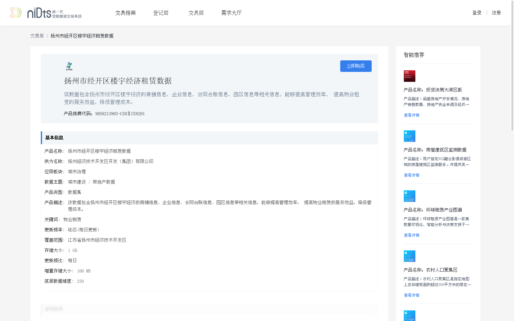Image resolution: width=514 pixels, height=321 pixels.
Task: Open the 登记层 menu
Action: (161, 13)
